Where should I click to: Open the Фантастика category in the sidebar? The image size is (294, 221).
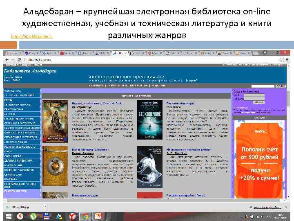[22, 91]
